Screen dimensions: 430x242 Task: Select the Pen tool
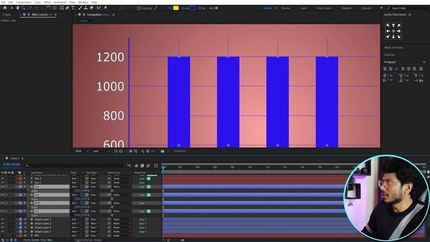pyautogui.click(x=67, y=8)
